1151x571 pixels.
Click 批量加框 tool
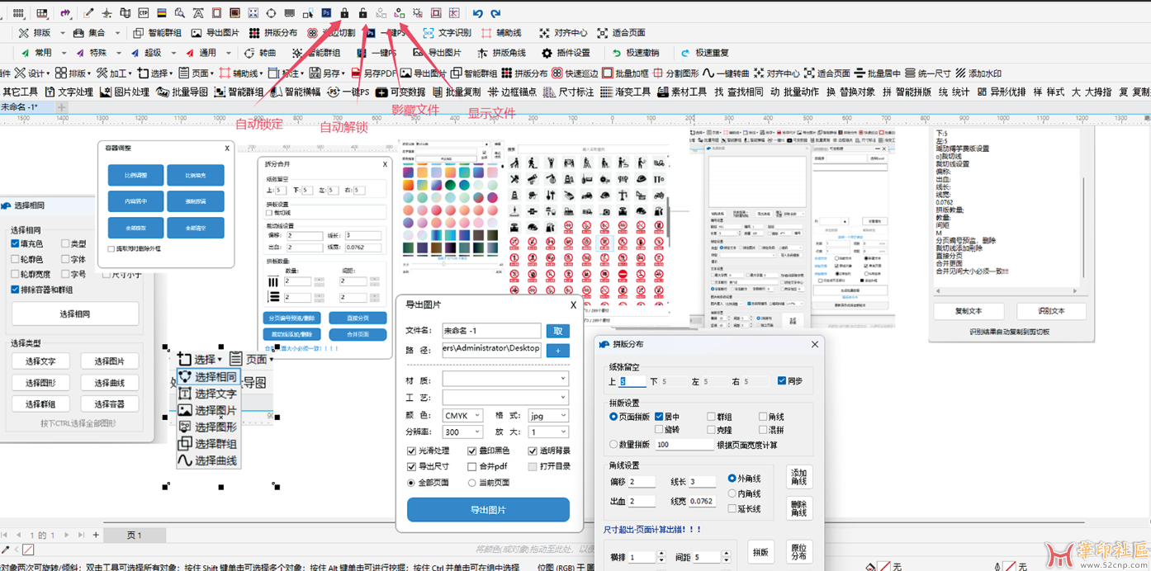[624, 73]
